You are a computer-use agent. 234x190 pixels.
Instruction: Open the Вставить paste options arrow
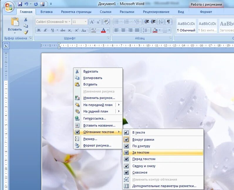(x=15, y=33)
